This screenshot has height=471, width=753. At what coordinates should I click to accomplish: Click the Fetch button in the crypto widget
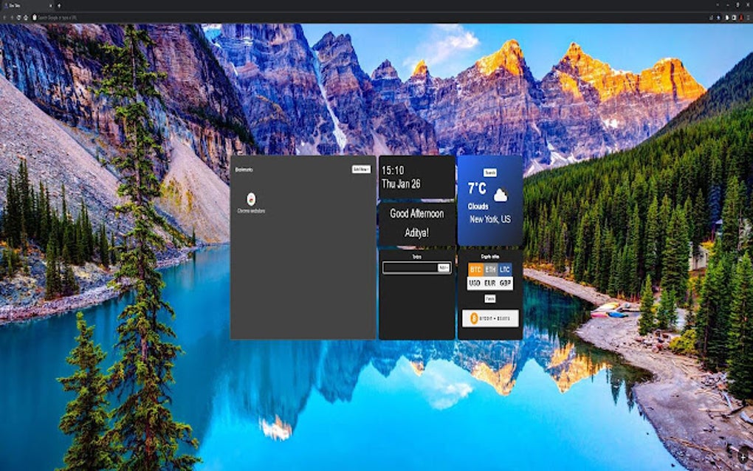pos(490,298)
